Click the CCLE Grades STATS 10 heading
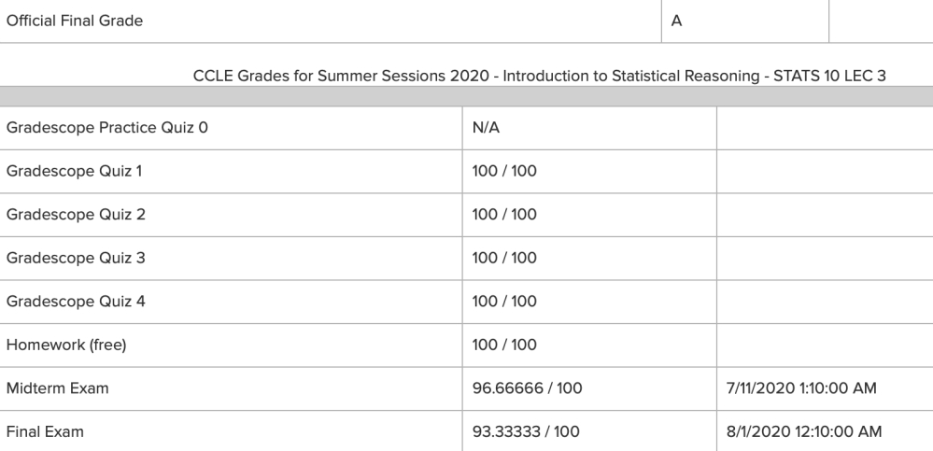The width and height of the screenshot is (933, 451). [539, 77]
